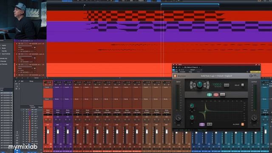Mute the first orange mixer channel
The height and width of the screenshot is (153, 272).
pyautogui.click(x=46, y=120)
